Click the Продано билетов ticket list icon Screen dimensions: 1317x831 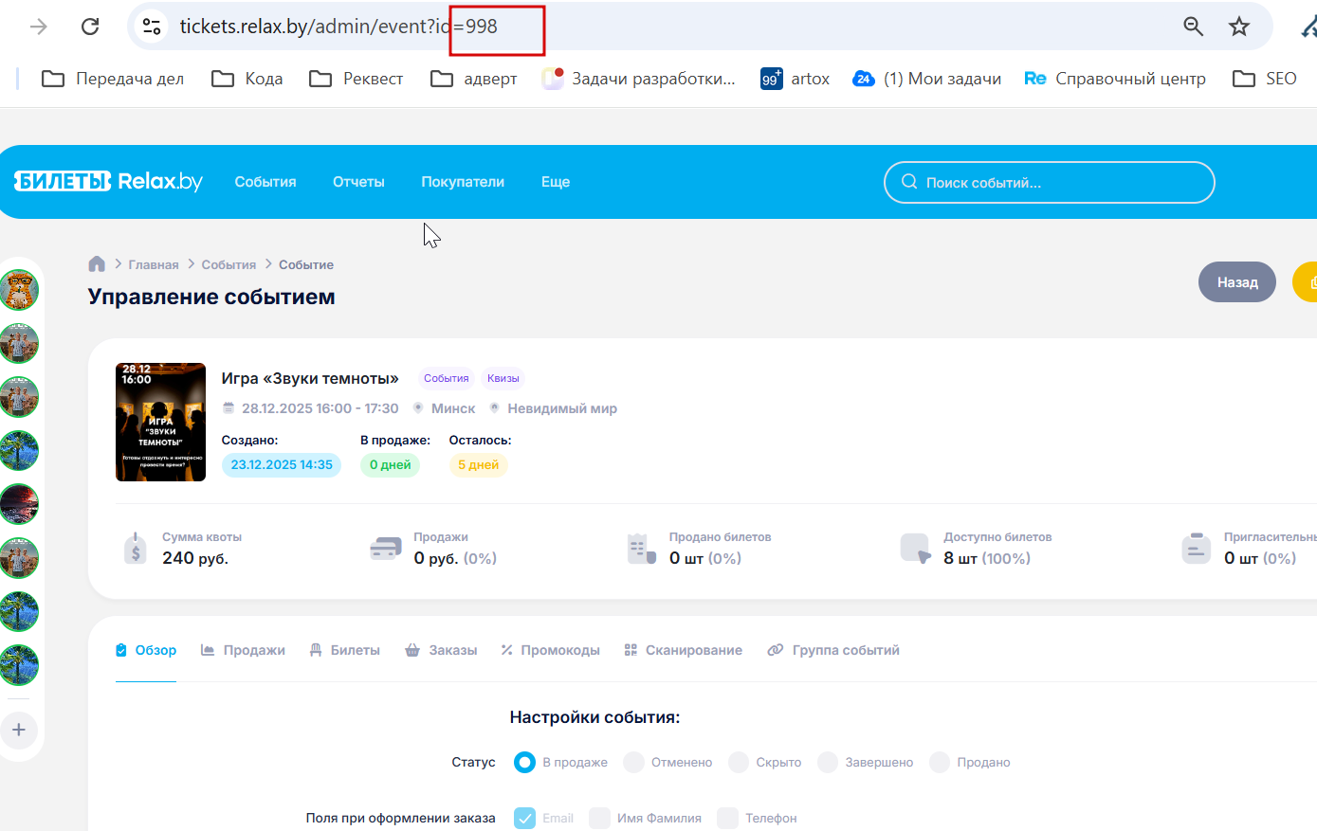642,549
